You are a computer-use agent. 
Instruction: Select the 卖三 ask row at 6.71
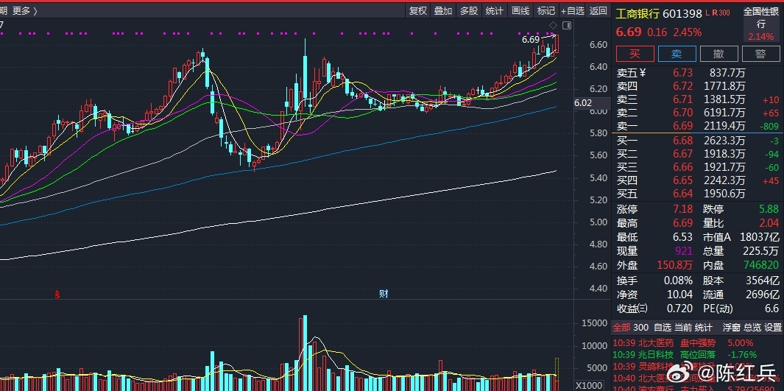[697, 99]
